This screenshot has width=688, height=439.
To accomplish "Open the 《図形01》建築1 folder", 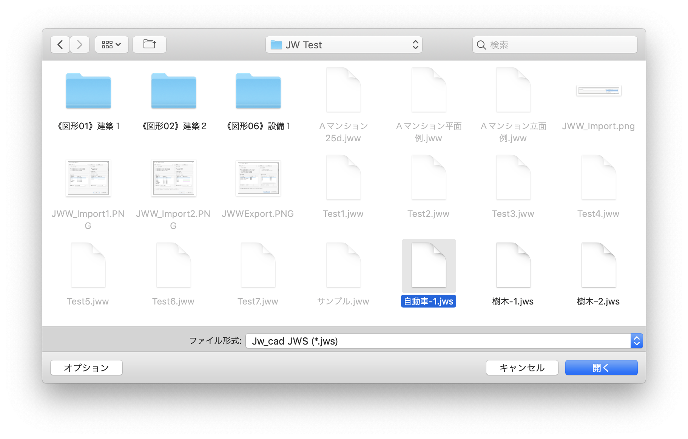I will (x=88, y=91).
